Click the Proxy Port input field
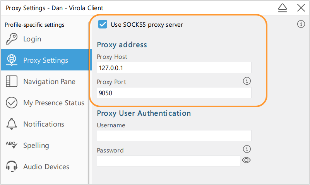 174,93
